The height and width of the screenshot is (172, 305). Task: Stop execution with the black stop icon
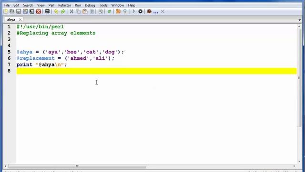140,11
